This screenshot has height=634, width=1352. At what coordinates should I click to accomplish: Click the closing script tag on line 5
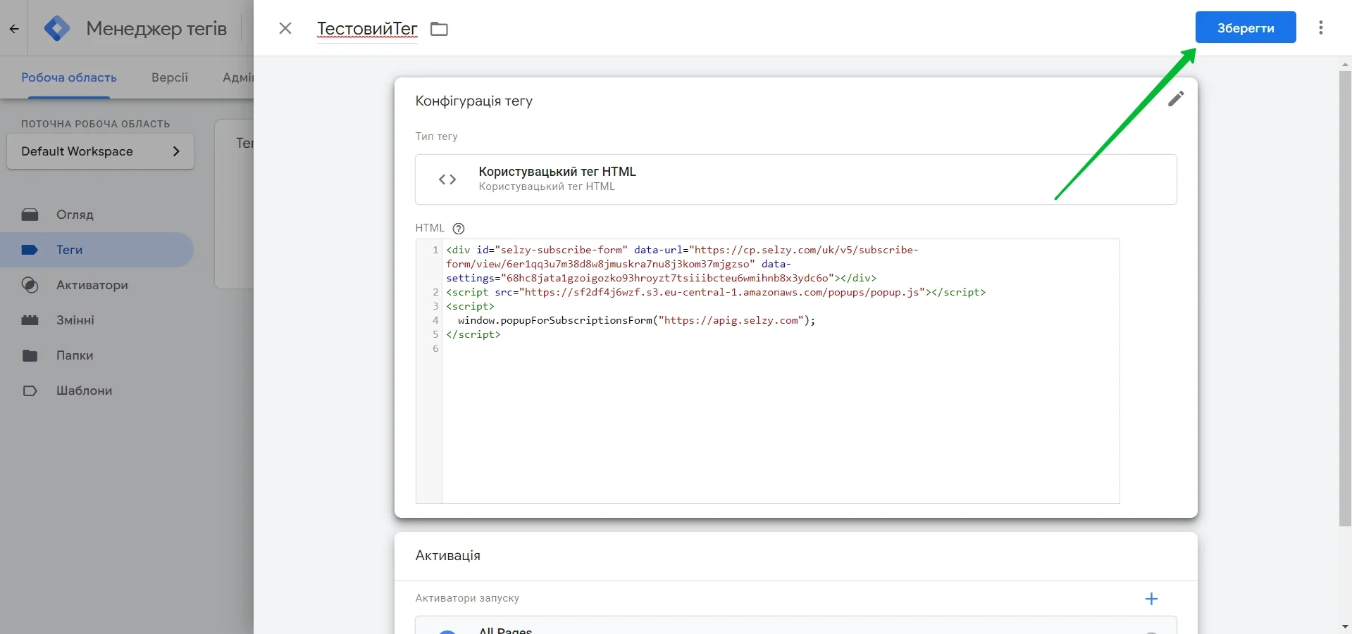pyautogui.click(x=473, y=334)
